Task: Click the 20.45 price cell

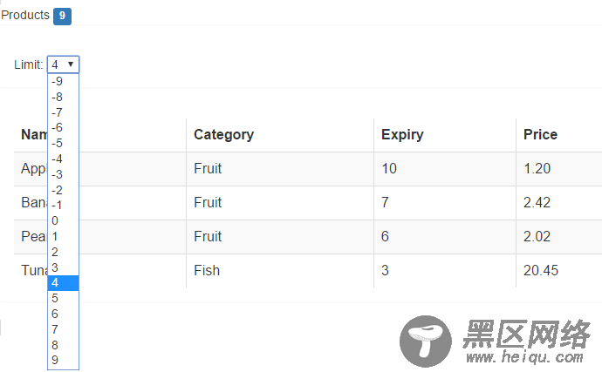Action: [x=541, y=270]
